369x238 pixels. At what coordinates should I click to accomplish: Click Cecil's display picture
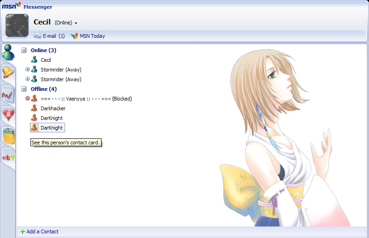[17, 25]
